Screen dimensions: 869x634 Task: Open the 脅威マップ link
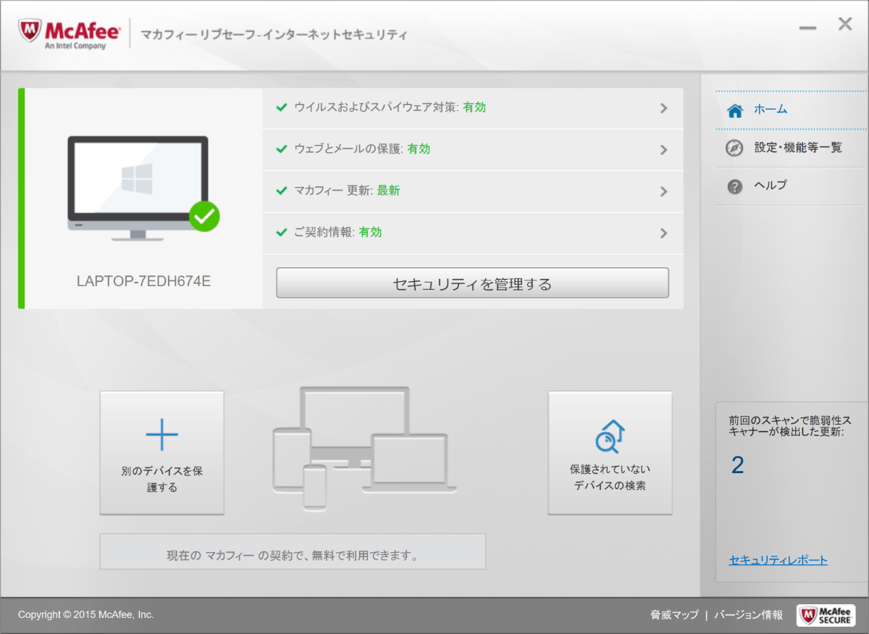click(673, 615)
